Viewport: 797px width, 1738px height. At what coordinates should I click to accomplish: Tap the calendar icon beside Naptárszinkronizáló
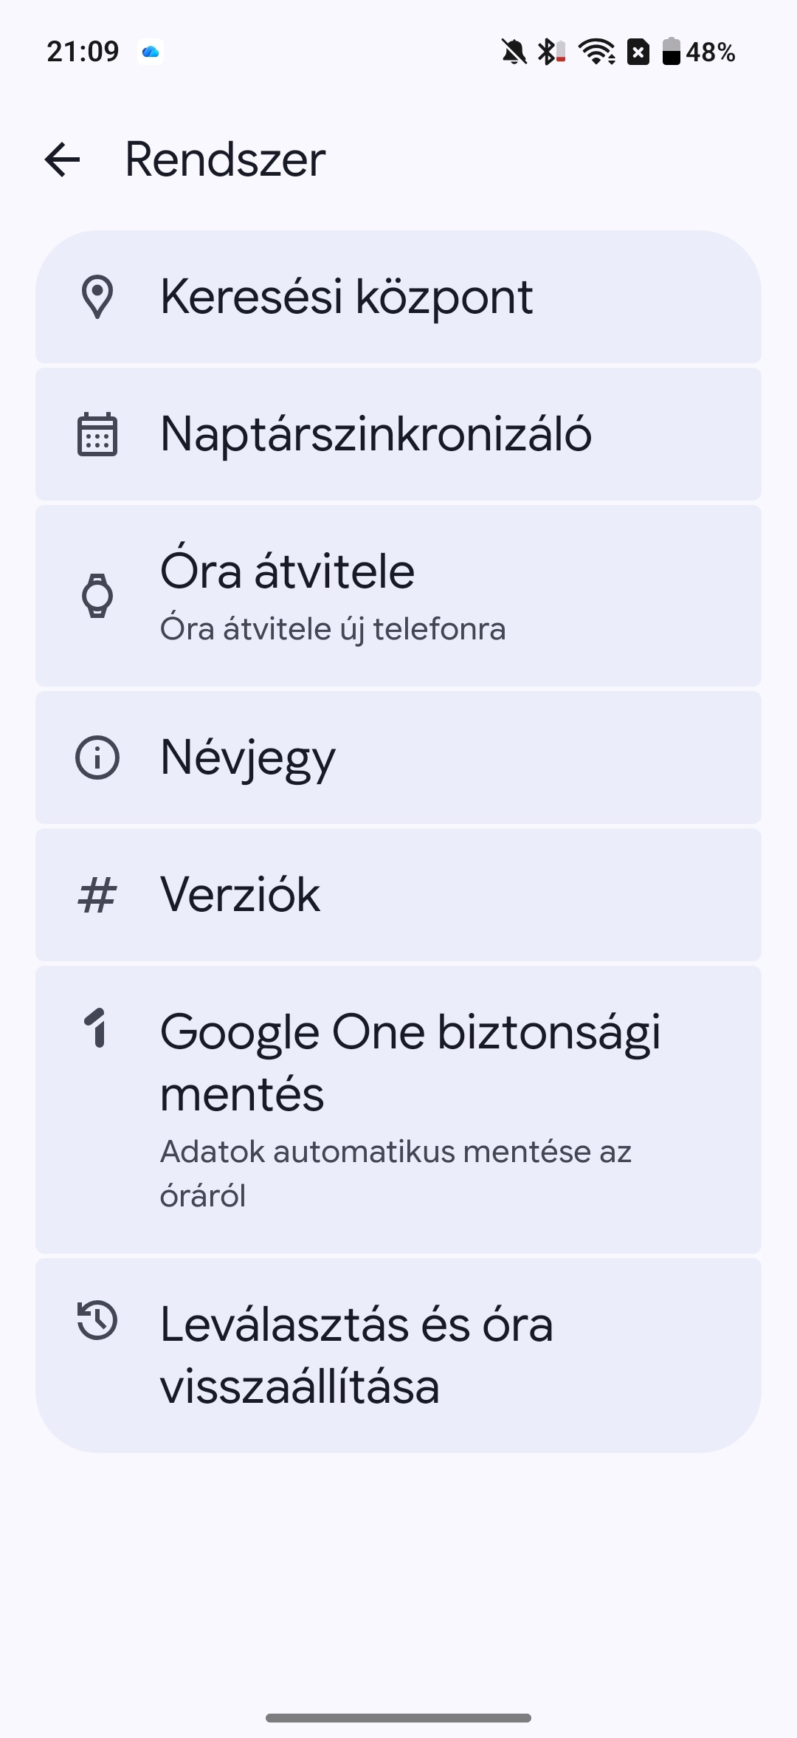point(97,434)
